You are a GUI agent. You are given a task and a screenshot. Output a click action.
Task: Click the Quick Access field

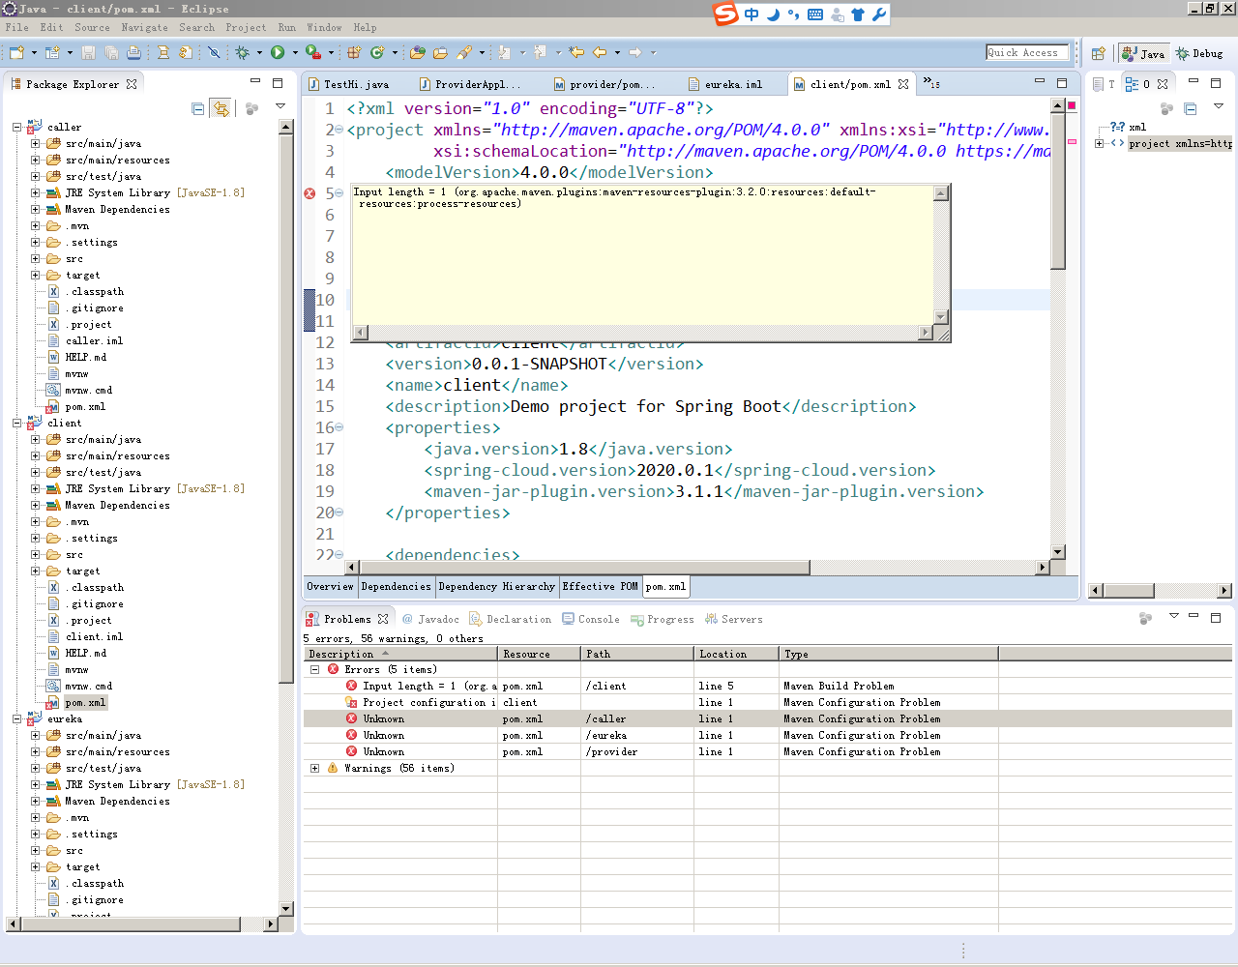pyautogui.click(x=1027, y=52)
